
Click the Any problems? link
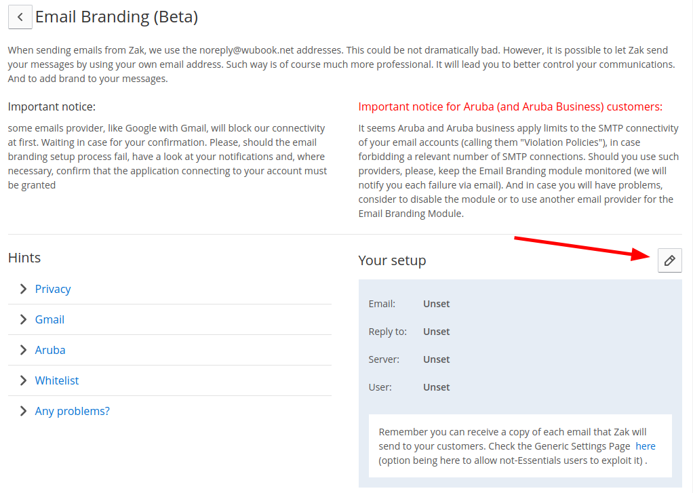(x=72, y=411)
